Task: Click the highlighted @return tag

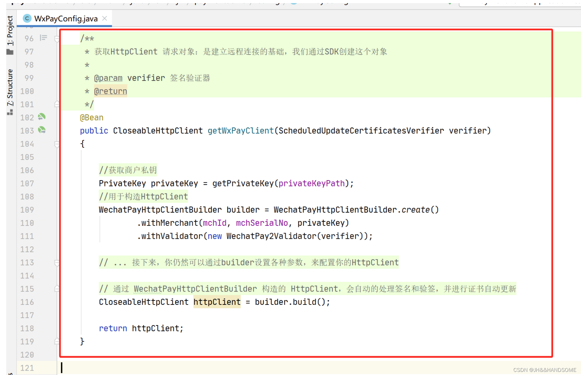Action: [x=111, y=91]
